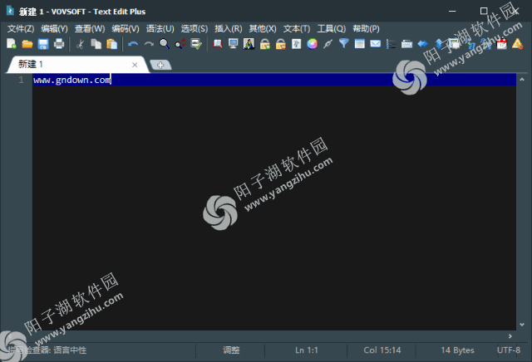Open the font settings T icon
The width and height of the screenshot is (532, 362).
tap(297, 44)
